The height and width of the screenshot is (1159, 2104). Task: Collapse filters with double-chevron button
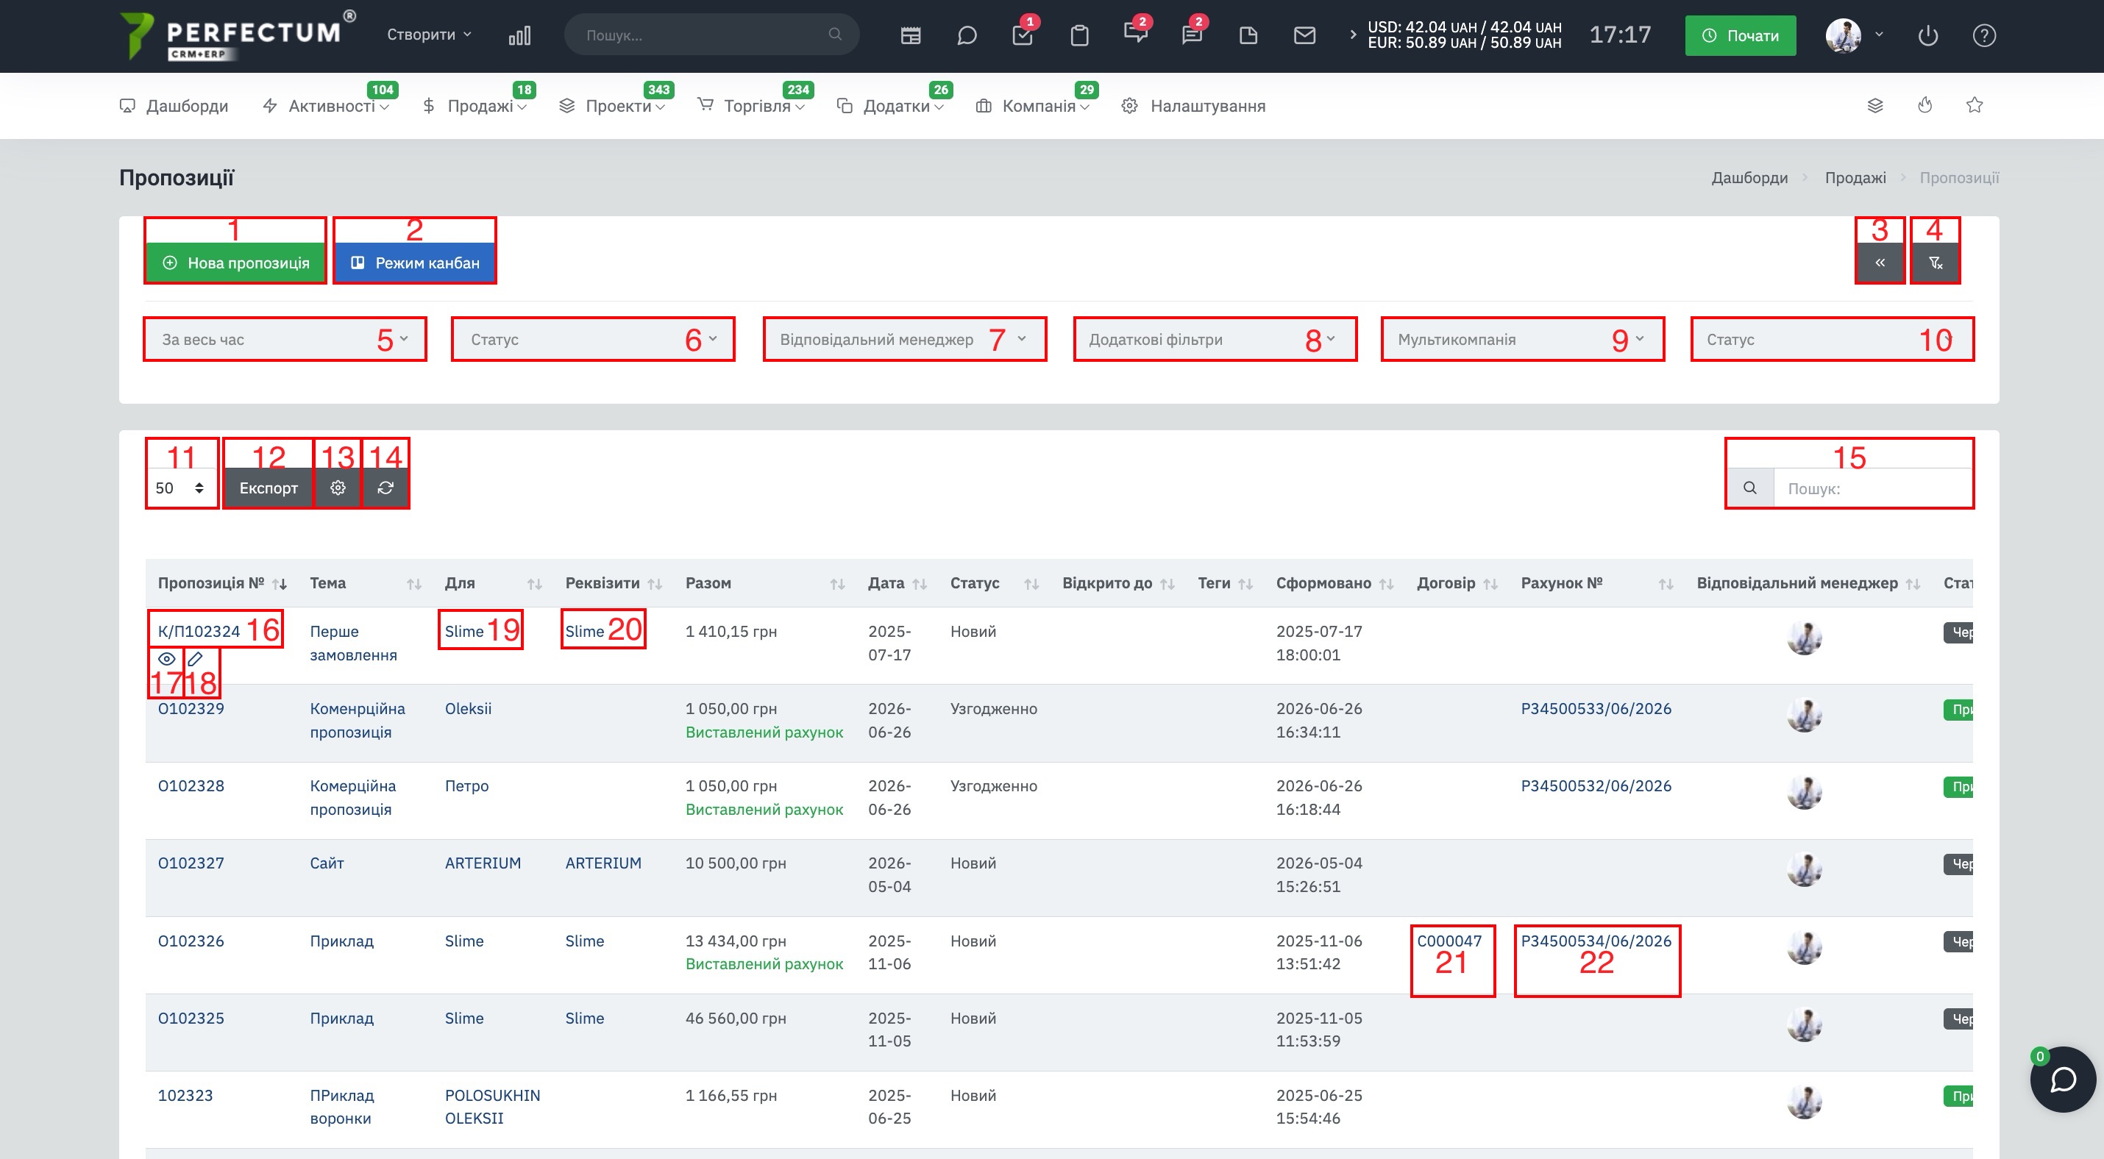(1880, 263)
